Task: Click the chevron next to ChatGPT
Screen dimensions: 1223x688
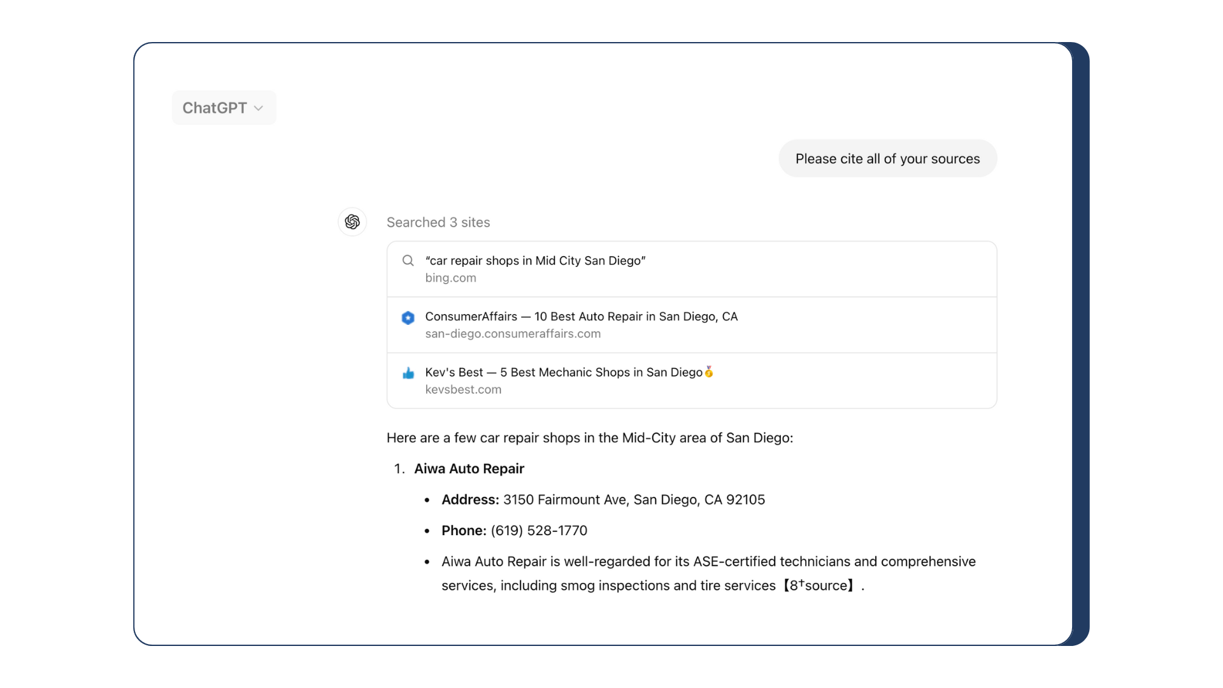Action: pos(259,108)
